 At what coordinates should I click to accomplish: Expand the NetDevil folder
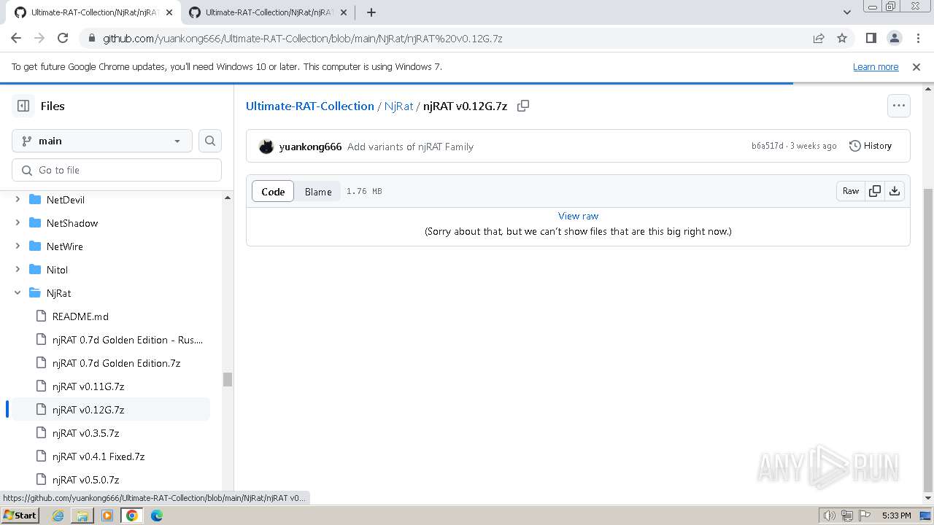(x=18, y=199)
